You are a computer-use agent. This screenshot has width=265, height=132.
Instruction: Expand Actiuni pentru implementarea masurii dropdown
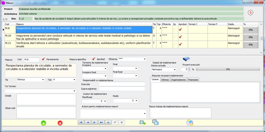[145, 113]
